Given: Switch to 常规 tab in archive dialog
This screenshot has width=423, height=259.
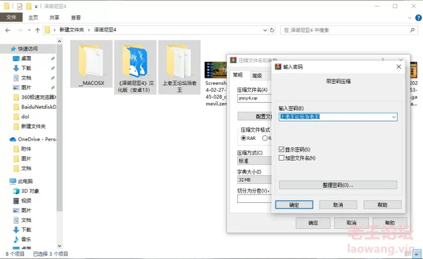Looking at the screenshot, I should 238,75.
